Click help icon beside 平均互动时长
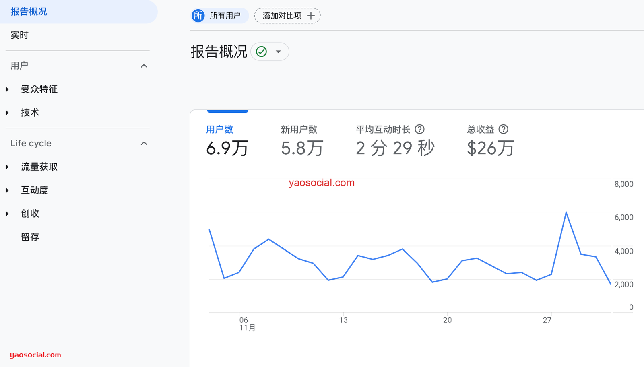This screenshot has height=367, width=644. [419, 129]
